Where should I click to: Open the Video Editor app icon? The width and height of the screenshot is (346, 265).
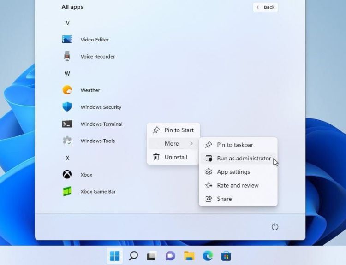(67, 40)
